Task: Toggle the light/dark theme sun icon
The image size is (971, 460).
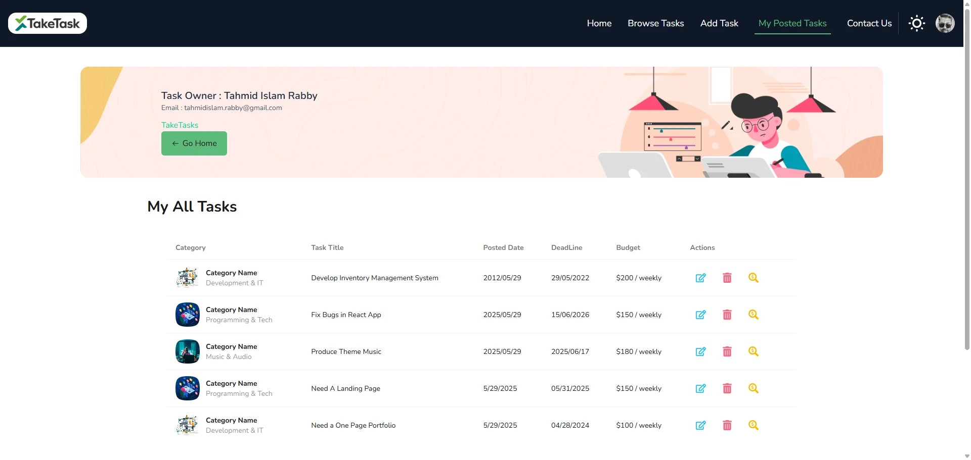Action: (916, 23)
